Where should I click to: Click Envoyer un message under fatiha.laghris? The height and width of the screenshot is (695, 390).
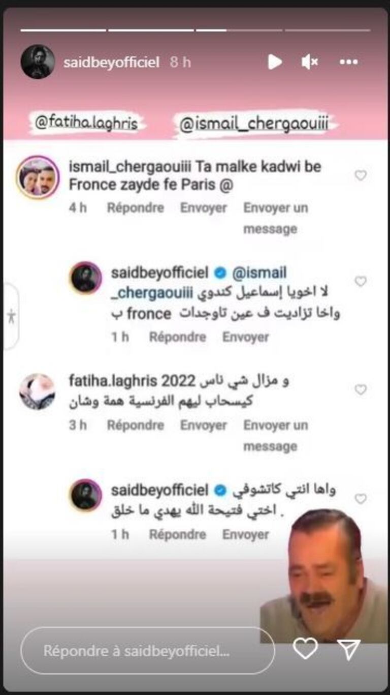[276, 436]
